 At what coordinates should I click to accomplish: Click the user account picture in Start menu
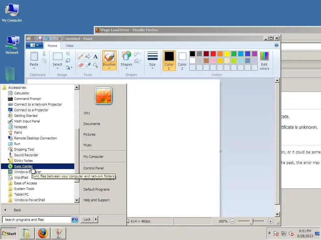point(103,96)
